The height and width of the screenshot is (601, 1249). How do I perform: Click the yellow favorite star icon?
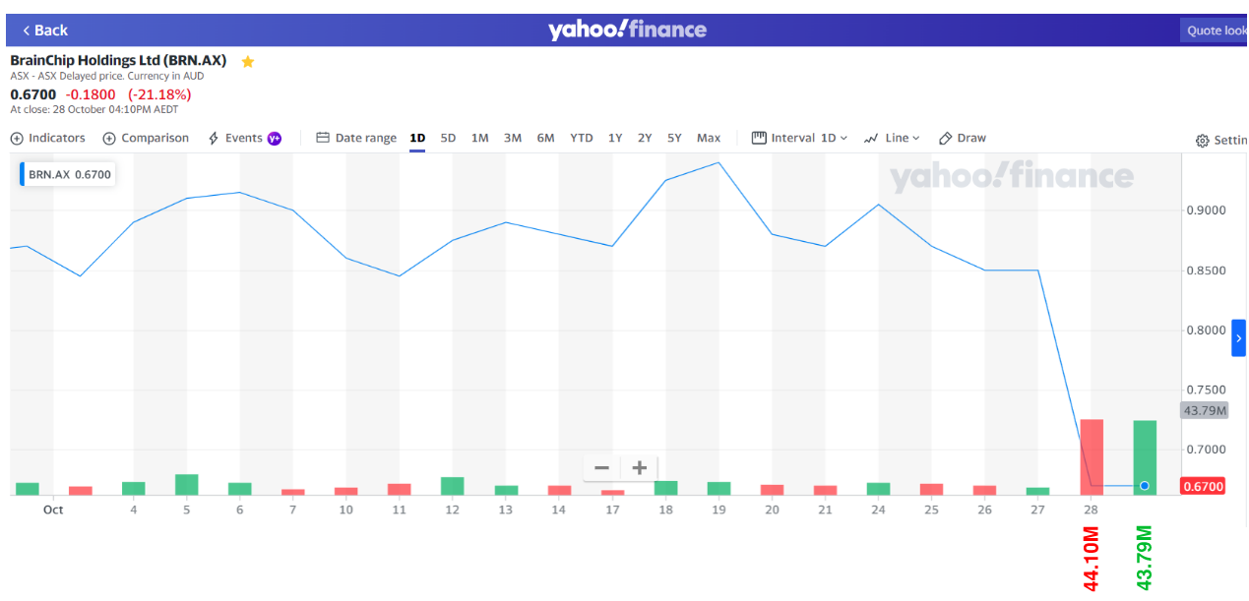coord(248,62)
